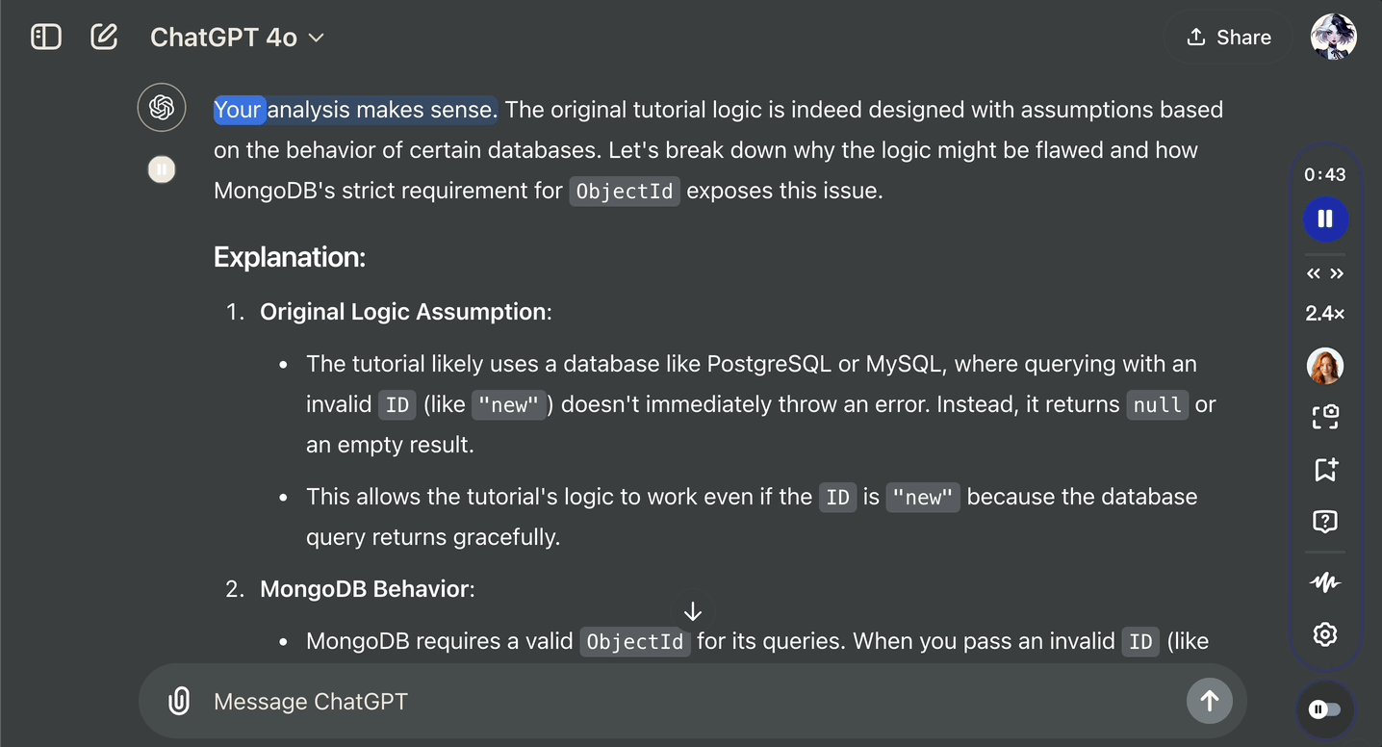
Task: Add a bookmark with the bookmark-plus icon
Action: pyautogui.click(x=1325, y=470)
